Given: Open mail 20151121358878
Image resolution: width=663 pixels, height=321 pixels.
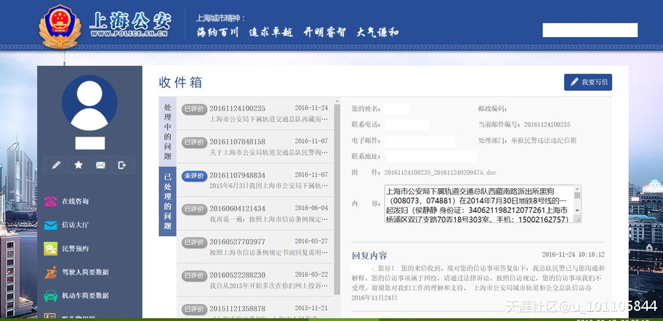Looking at the screenshot, I should [255, 308].
